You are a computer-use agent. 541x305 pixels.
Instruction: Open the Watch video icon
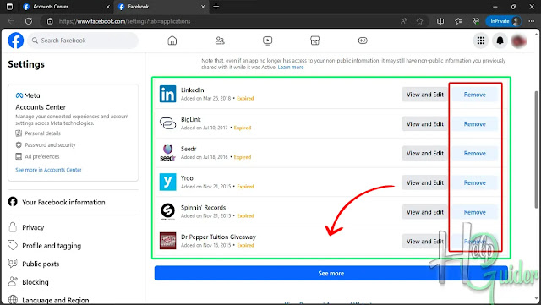click(267, 41)
